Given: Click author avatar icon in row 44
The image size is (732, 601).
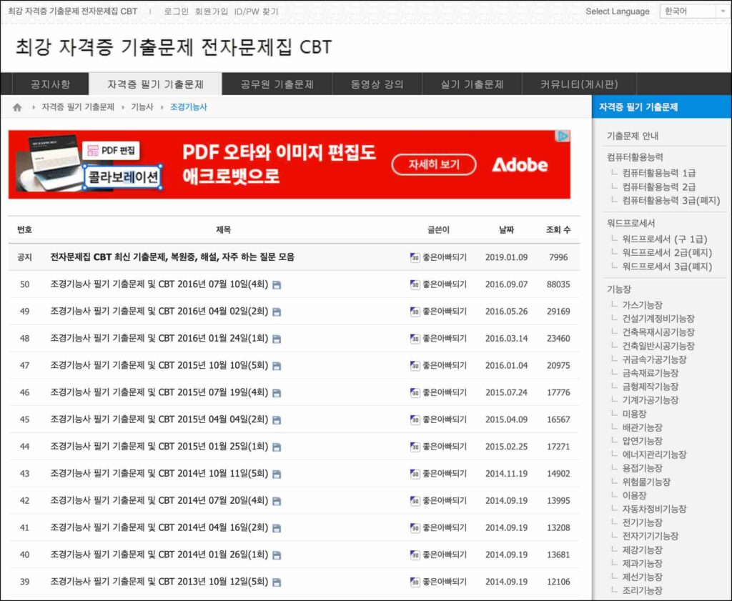Looking at the screenshot, I should pos(415,447).
